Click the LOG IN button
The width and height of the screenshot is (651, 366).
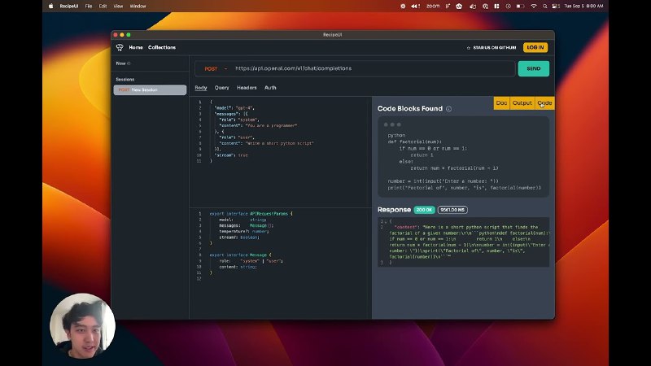535,48
